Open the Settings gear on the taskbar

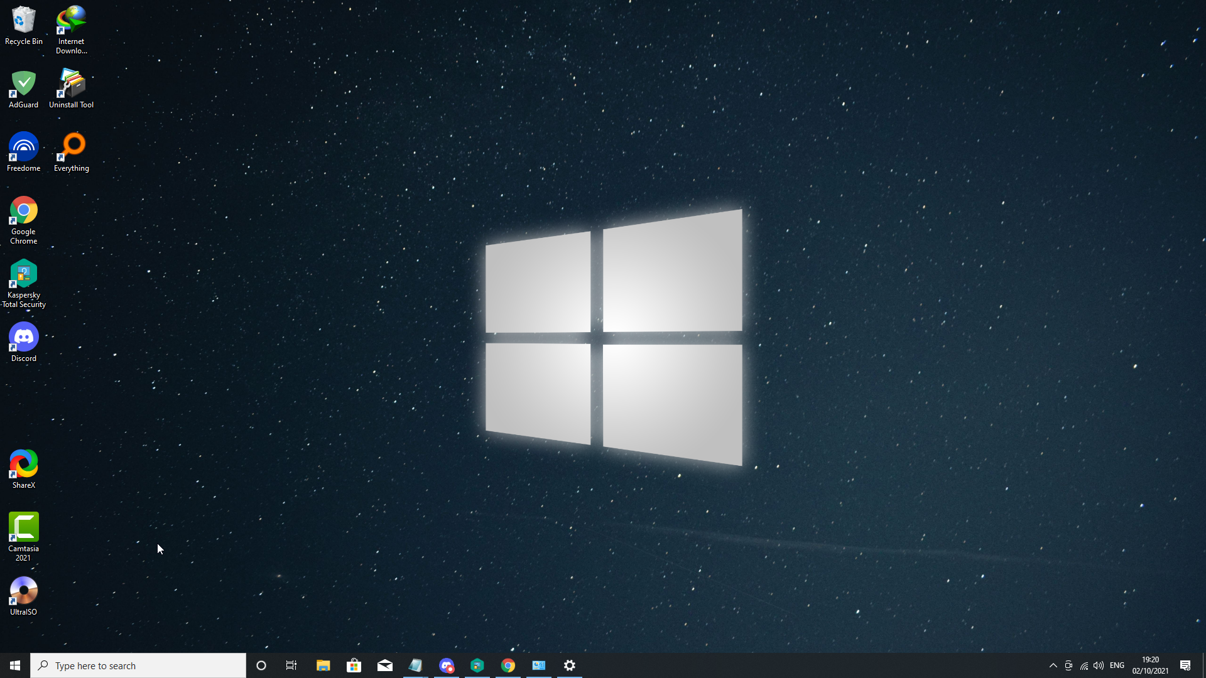[570, 665]
